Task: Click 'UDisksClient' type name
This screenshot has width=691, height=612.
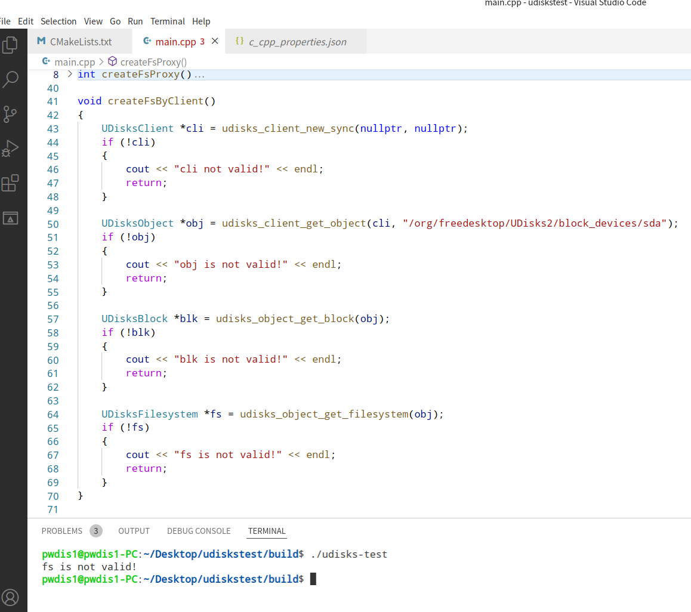Action: click(138, 128)
